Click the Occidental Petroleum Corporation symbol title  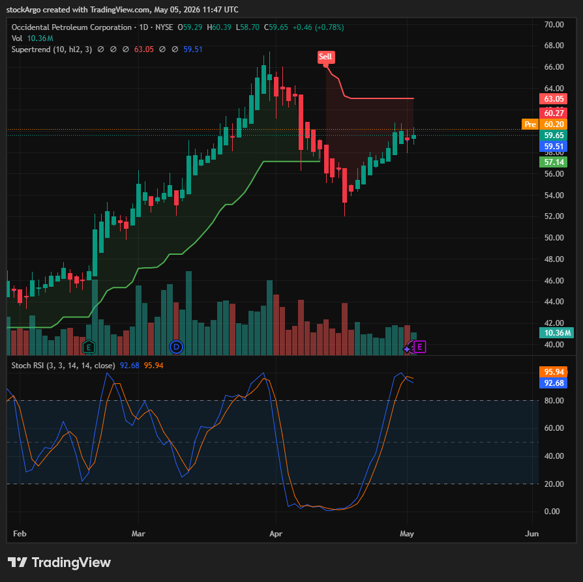tap(71, 27)
